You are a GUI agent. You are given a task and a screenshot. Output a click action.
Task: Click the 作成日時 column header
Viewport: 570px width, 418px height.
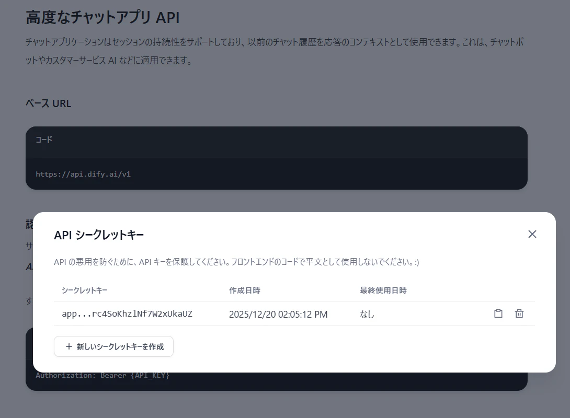click(245, 290)
